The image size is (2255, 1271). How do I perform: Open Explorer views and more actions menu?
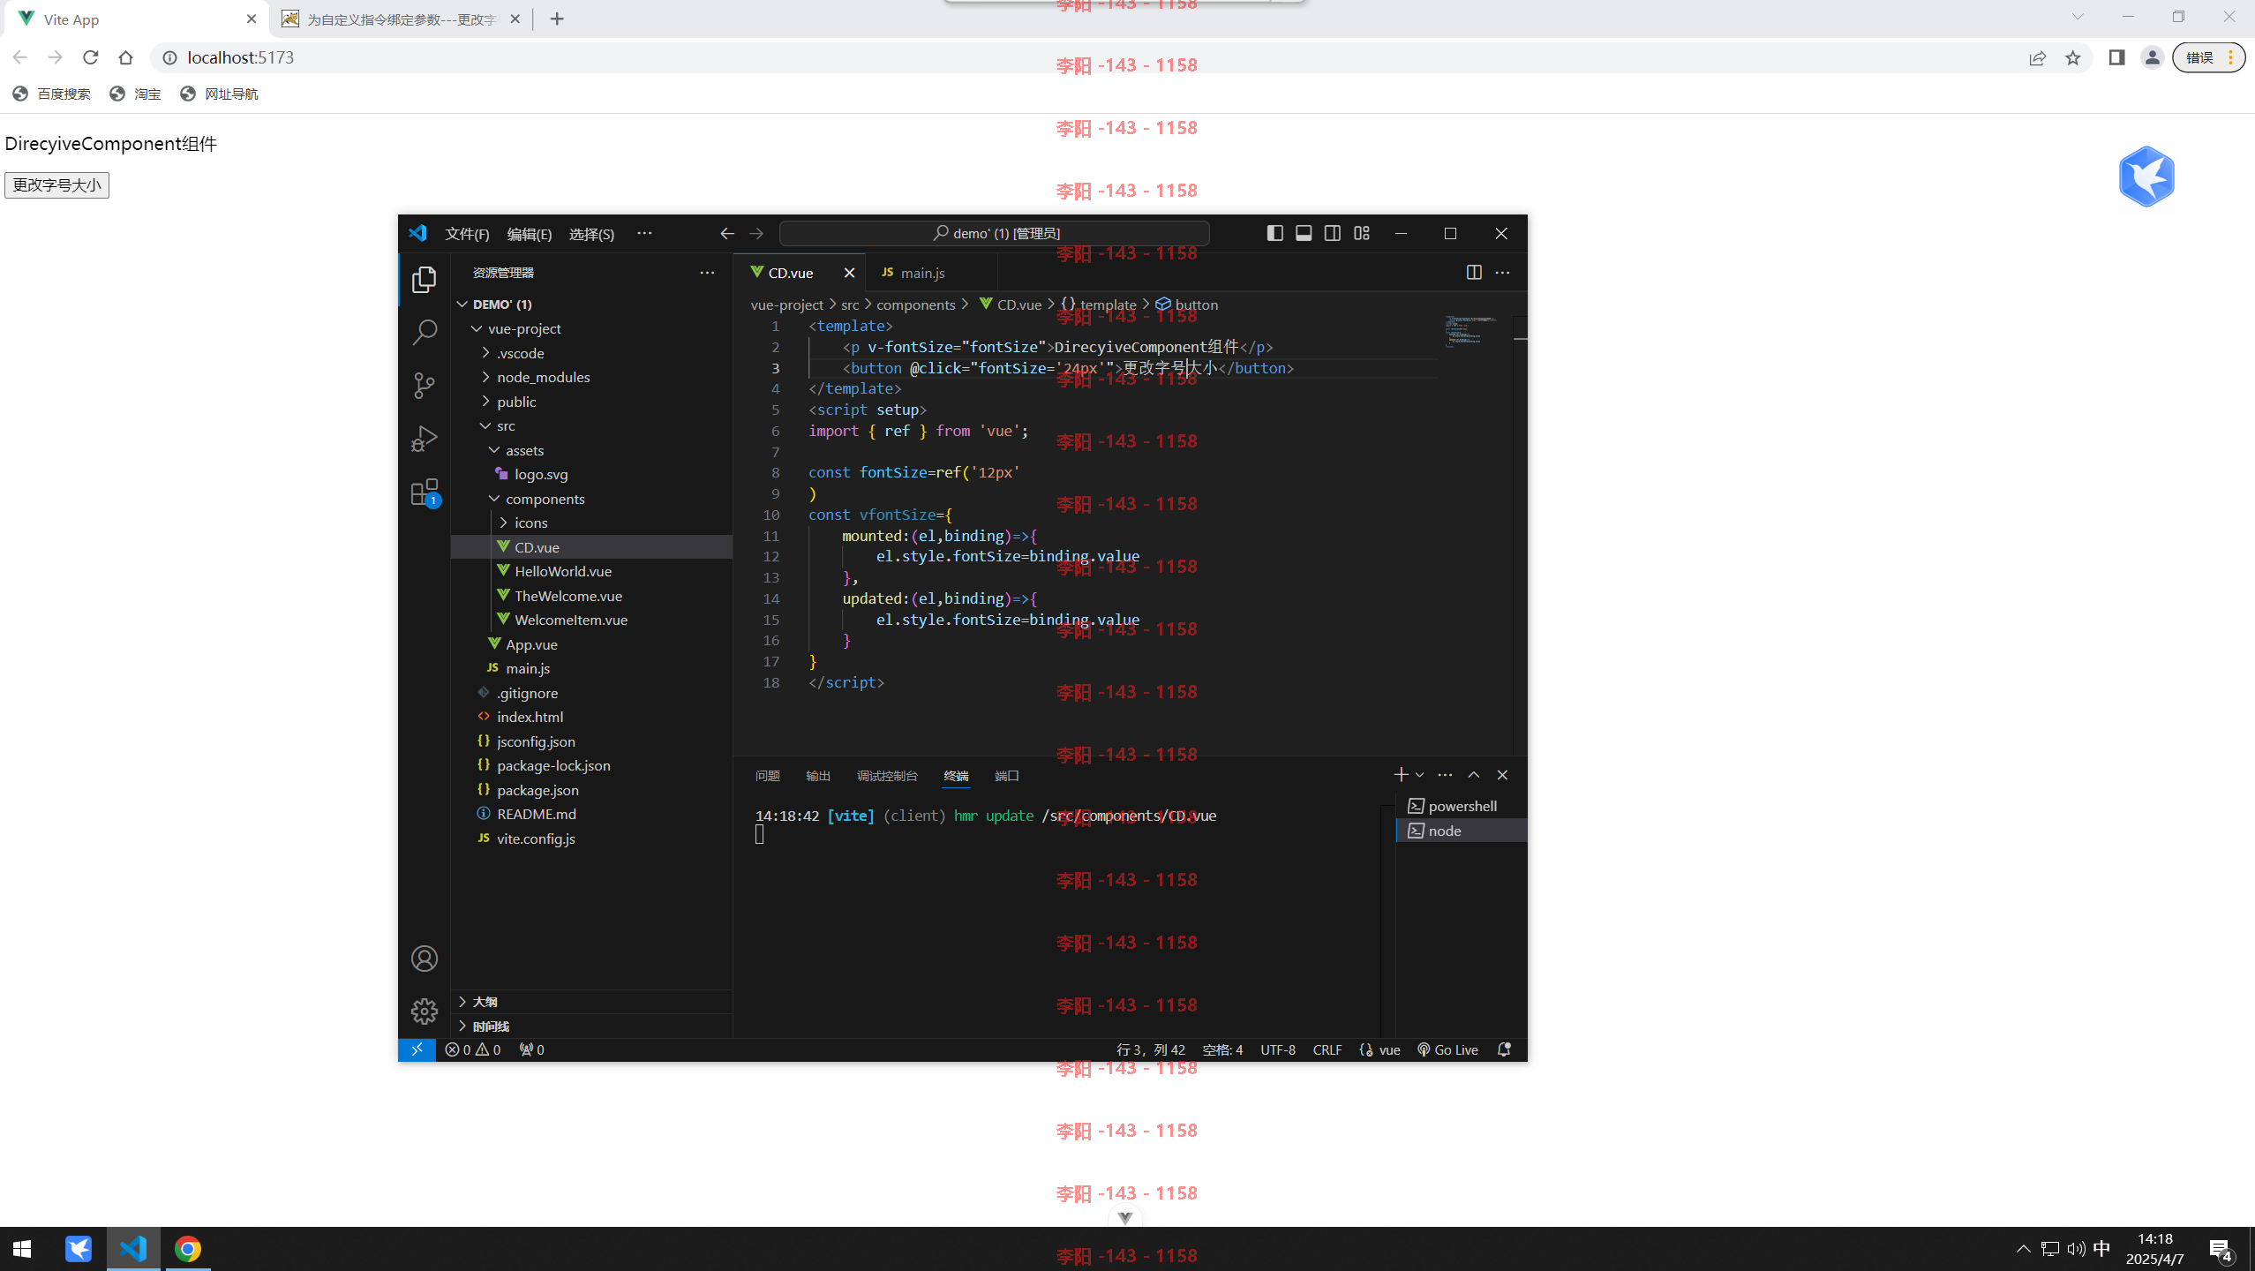tap(707, 273)
